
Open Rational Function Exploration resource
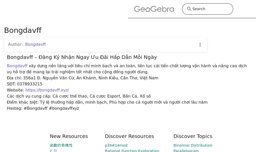click(x=132, y=150)
